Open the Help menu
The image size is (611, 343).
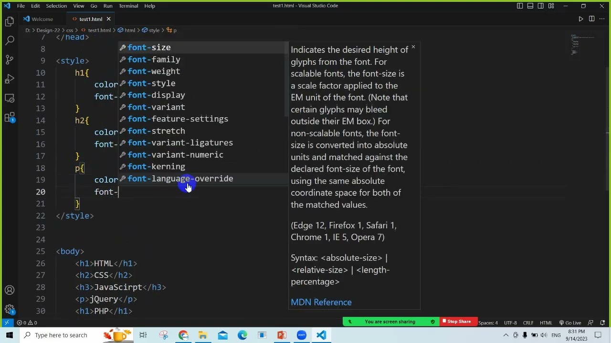(x=149, y=6)
